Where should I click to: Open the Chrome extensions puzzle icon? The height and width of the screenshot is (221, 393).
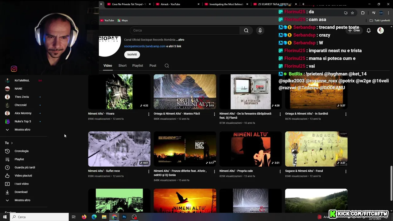(x=363, y=13)
